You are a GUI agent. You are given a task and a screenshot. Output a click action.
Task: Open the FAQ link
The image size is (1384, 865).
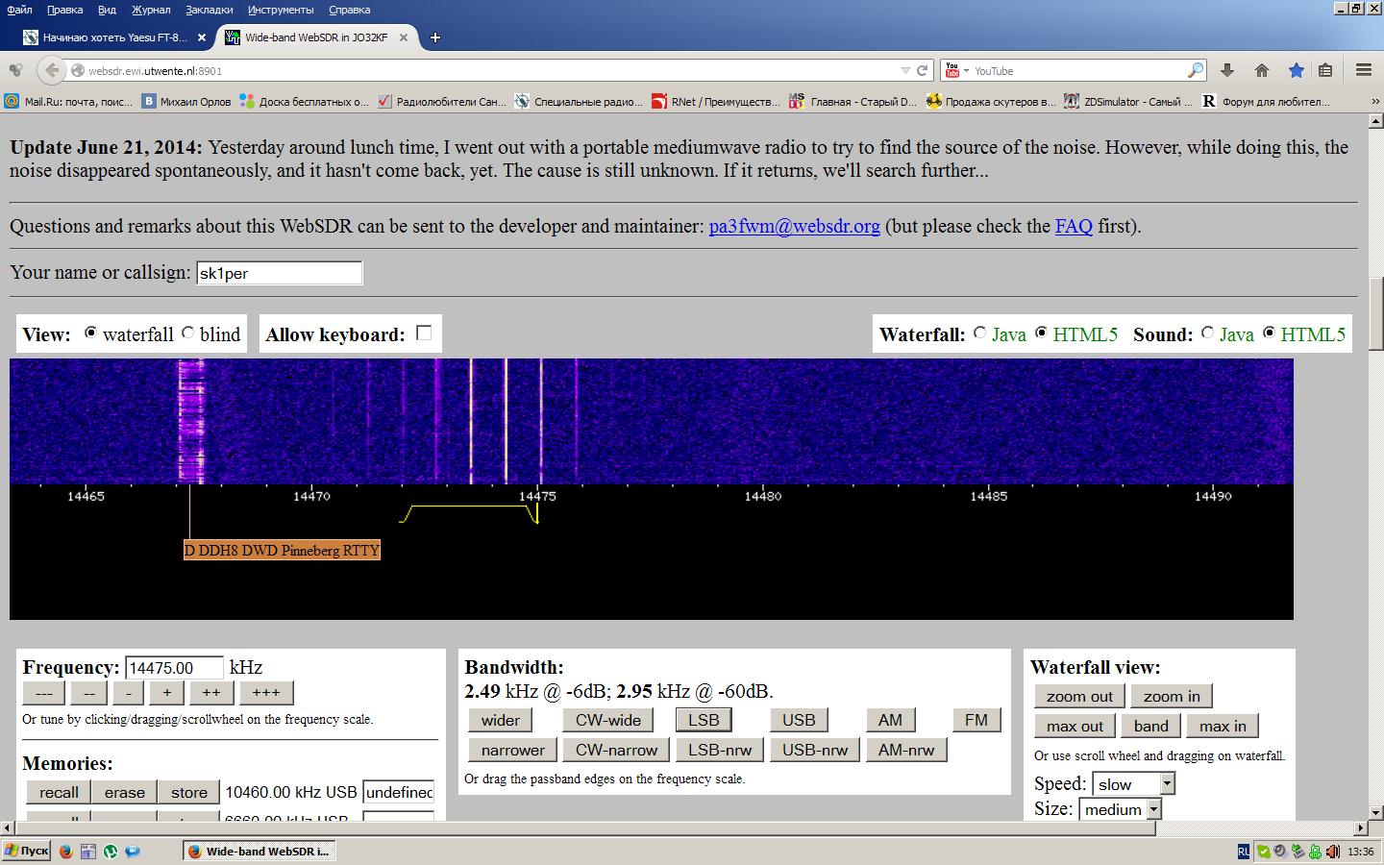pyautogui.click(x=1074, y=226)
